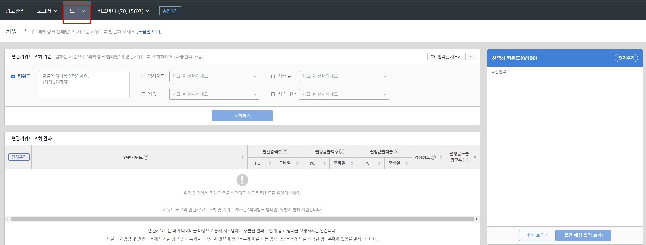The width and height of the screenshot is (646, 245).
Task: Click the 연관키워드 조회 결과 heading
Action: (32, 139)
